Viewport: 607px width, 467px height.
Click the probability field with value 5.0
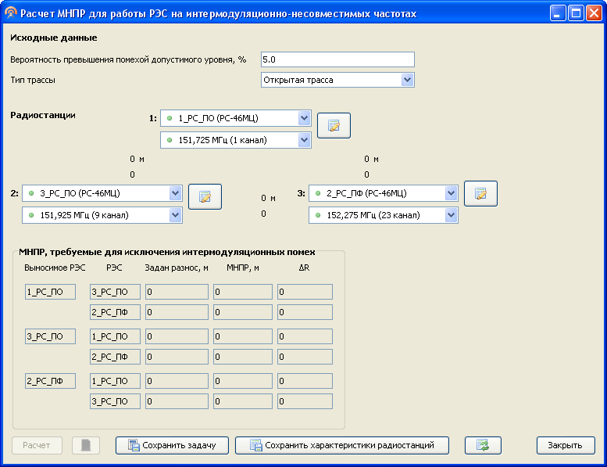(x=337, y=59)
